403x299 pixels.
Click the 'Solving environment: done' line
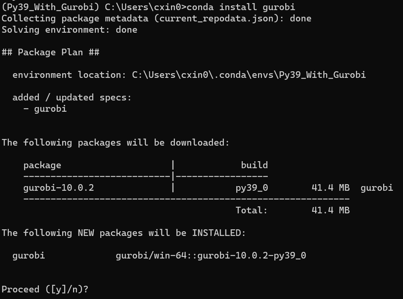69,30
